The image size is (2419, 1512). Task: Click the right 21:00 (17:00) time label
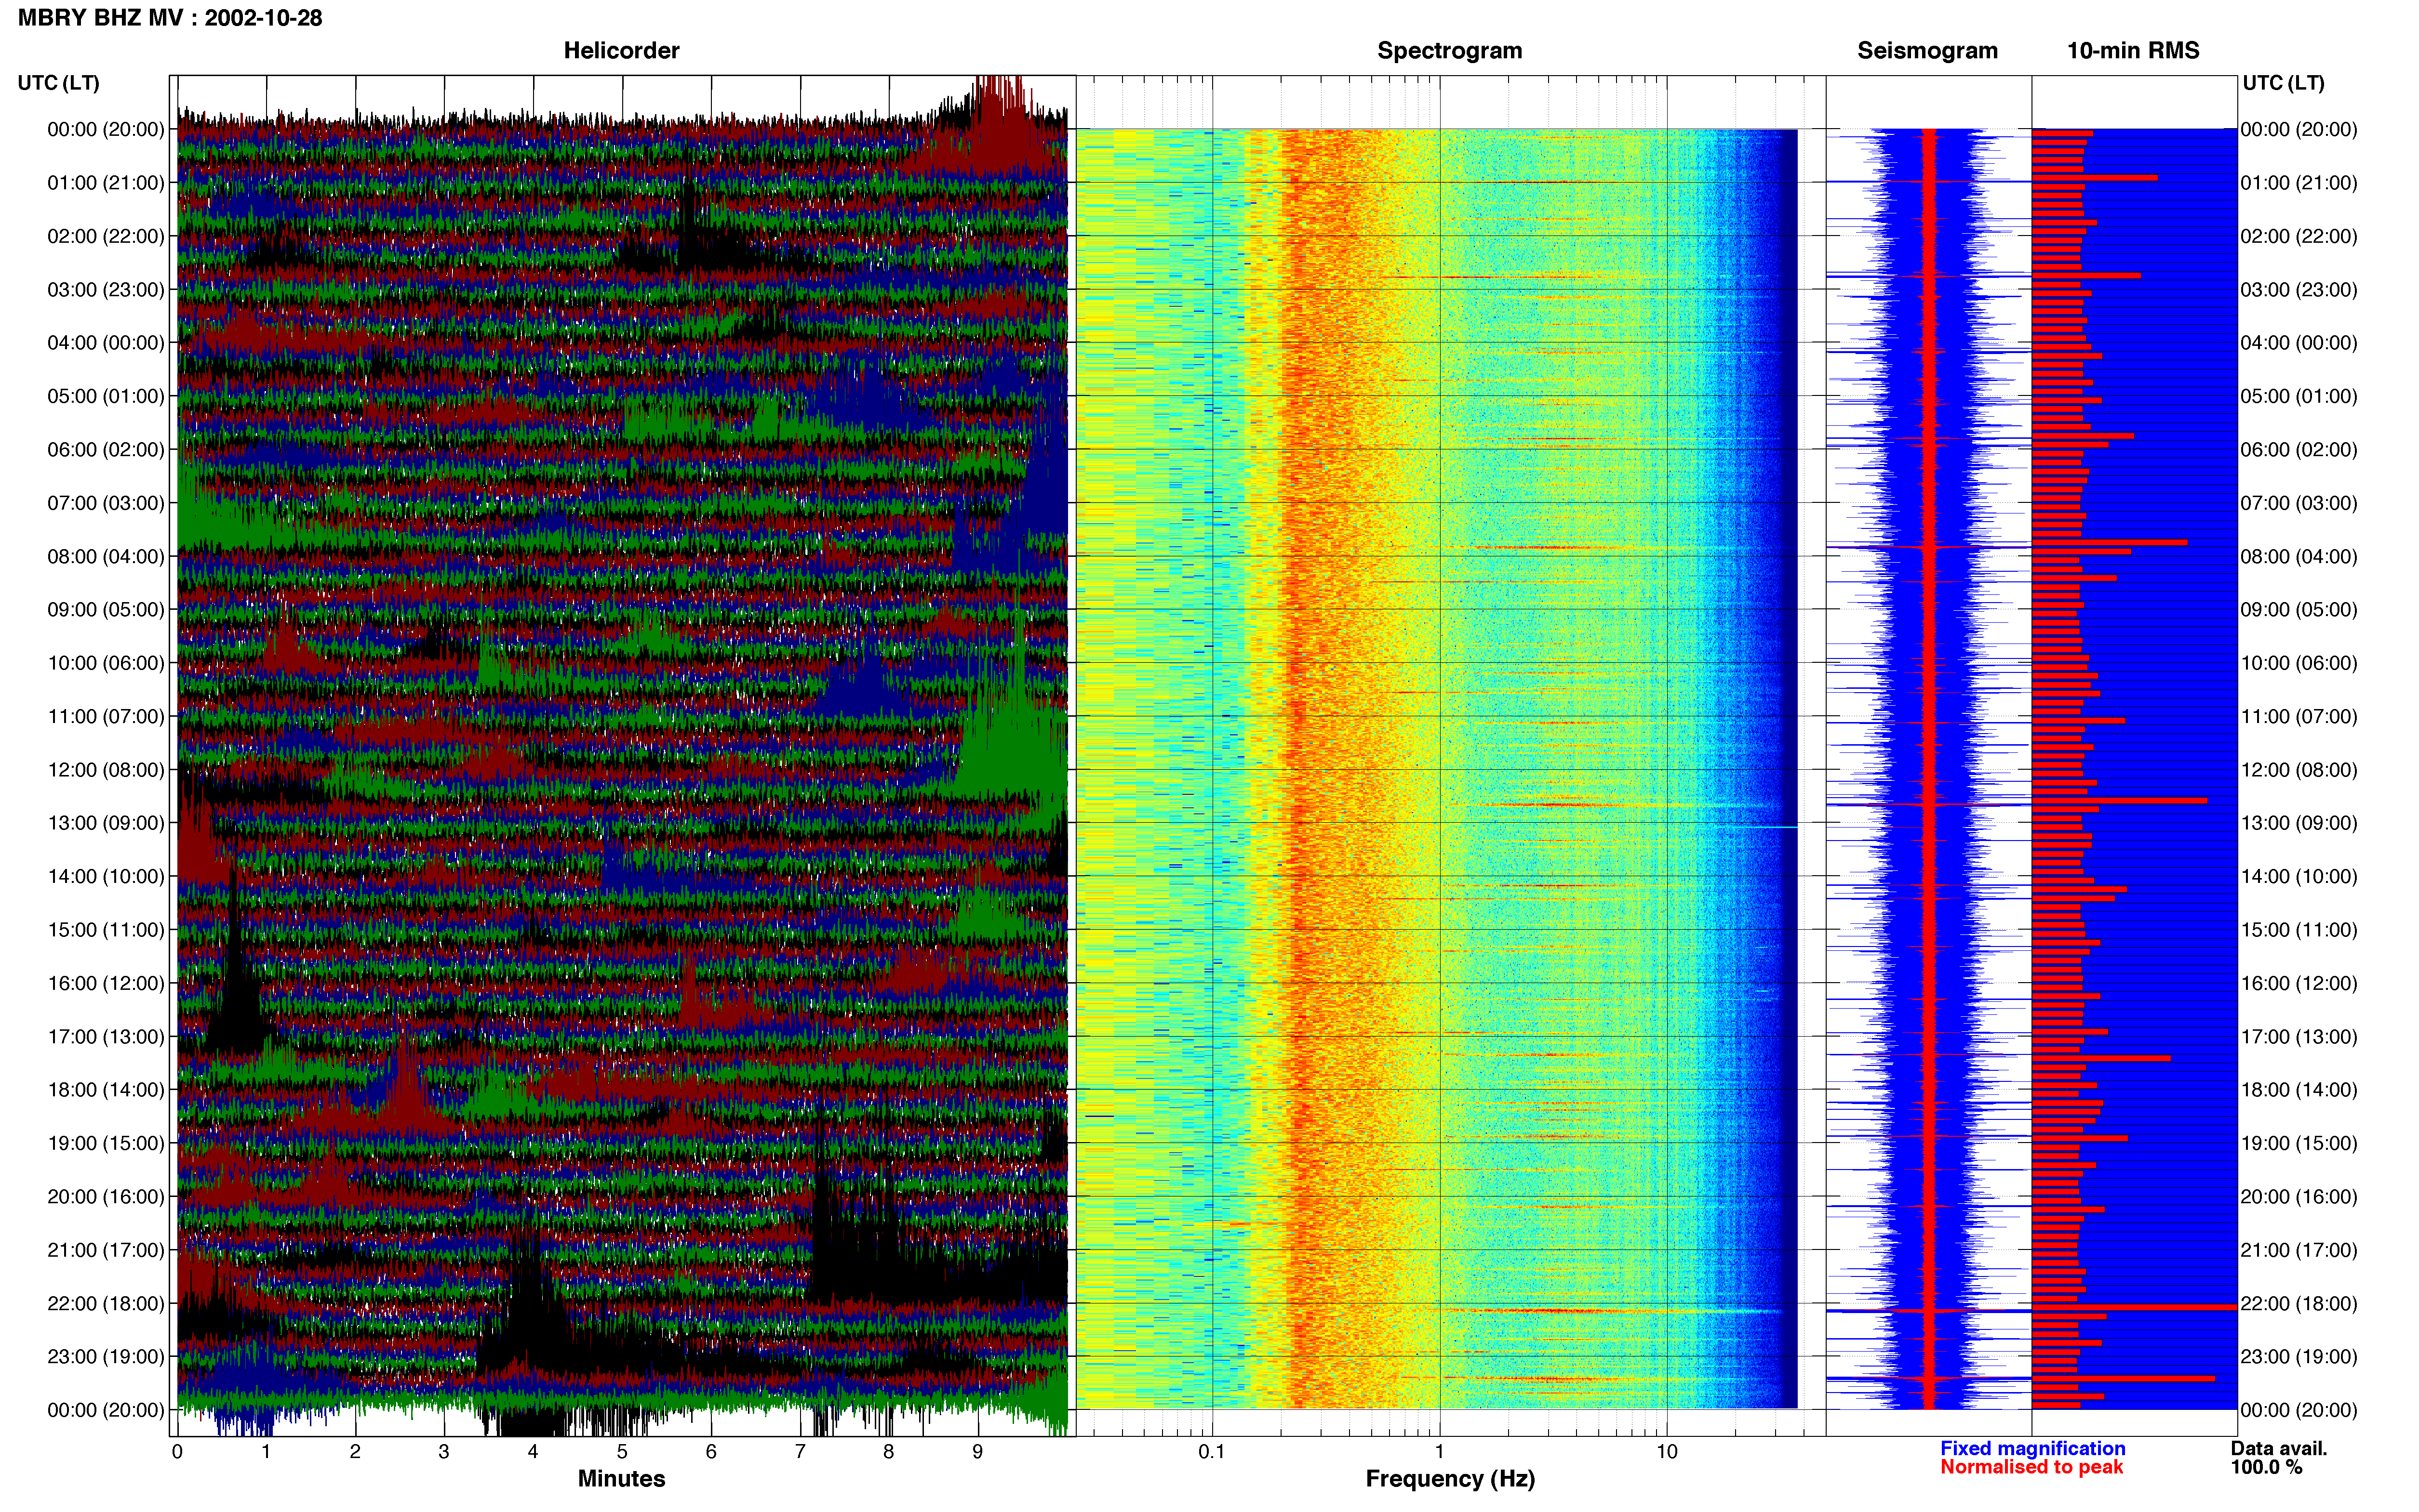[x=2299, y=1250]
